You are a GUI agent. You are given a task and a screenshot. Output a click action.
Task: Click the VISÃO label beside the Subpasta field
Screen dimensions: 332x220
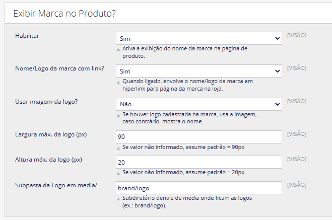point(296,185)
